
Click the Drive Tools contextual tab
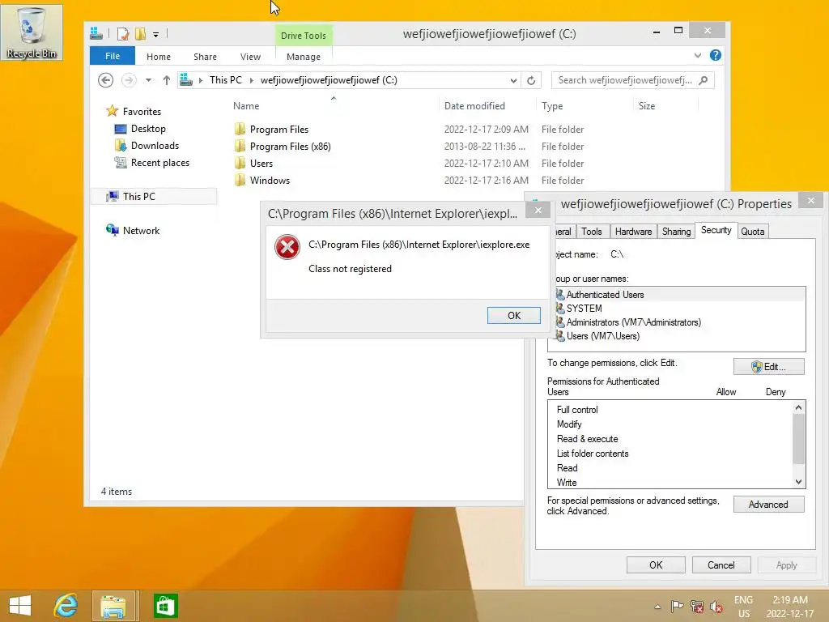(x=304, y=36)
